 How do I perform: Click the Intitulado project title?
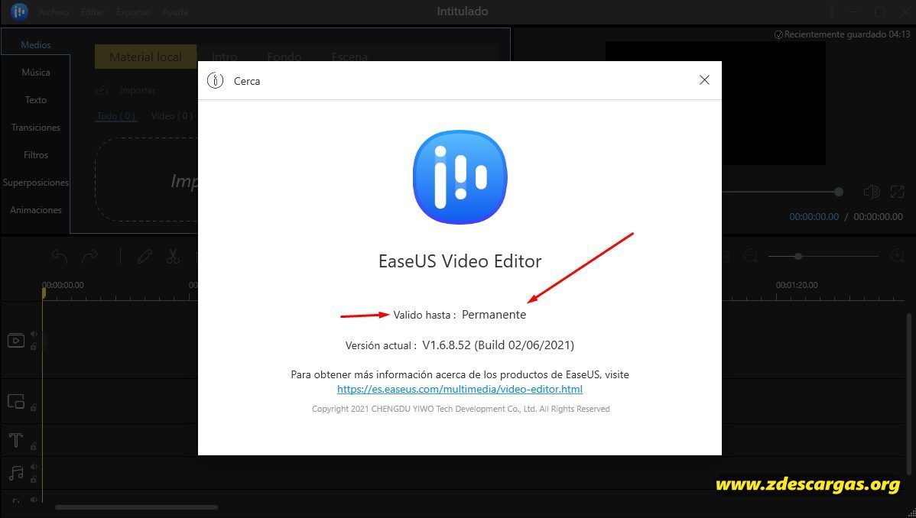click(x=463, y=11)
